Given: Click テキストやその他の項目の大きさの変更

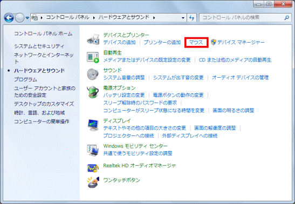Looking at the screenshot, I should tap(145, 128).
